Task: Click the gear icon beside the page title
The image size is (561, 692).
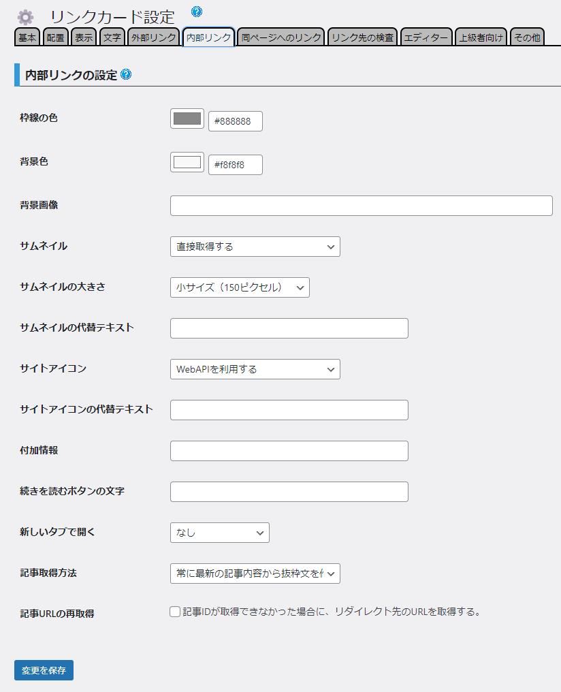Action: pos(25,17)
